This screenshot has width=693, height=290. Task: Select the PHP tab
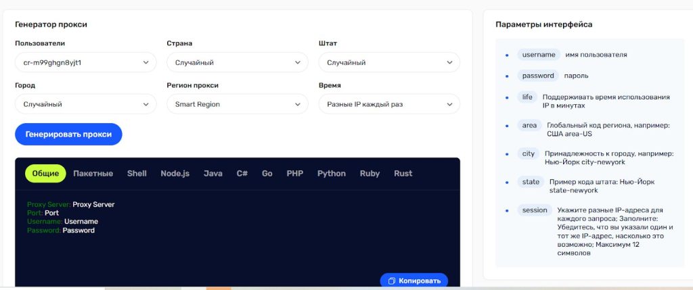[294, 174]
